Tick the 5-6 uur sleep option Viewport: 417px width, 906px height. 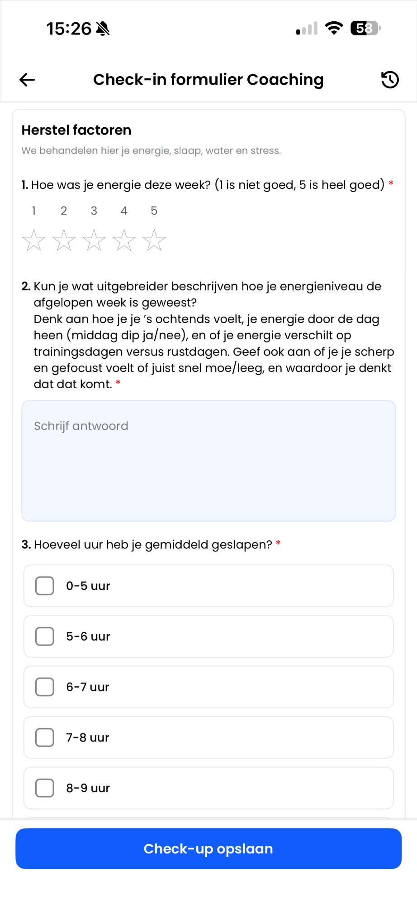(45, 636)
